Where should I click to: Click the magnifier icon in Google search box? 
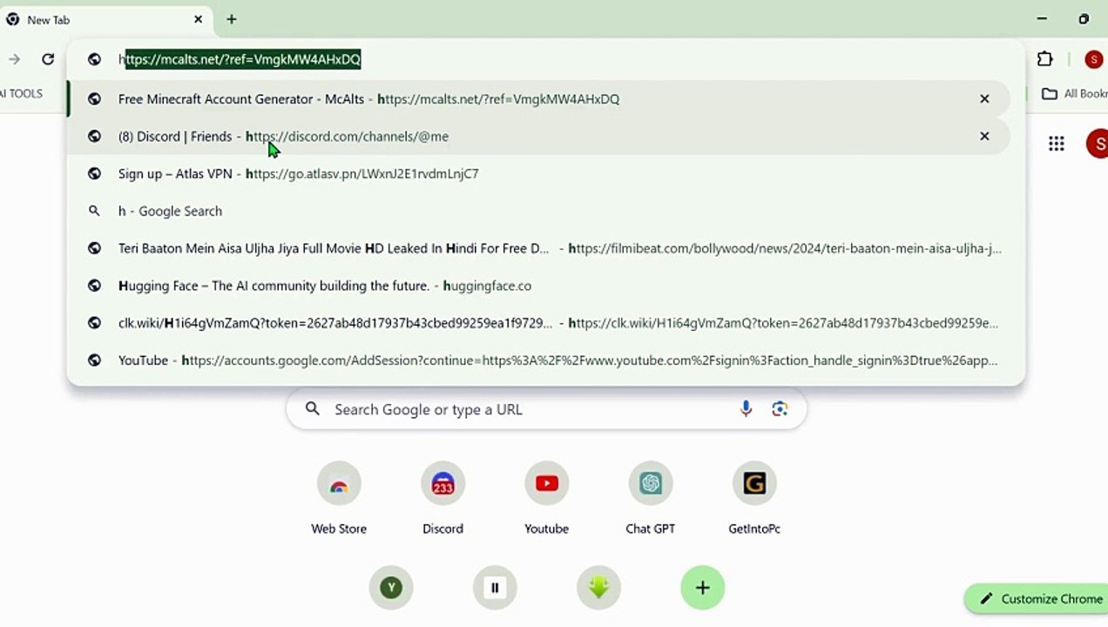313,409
